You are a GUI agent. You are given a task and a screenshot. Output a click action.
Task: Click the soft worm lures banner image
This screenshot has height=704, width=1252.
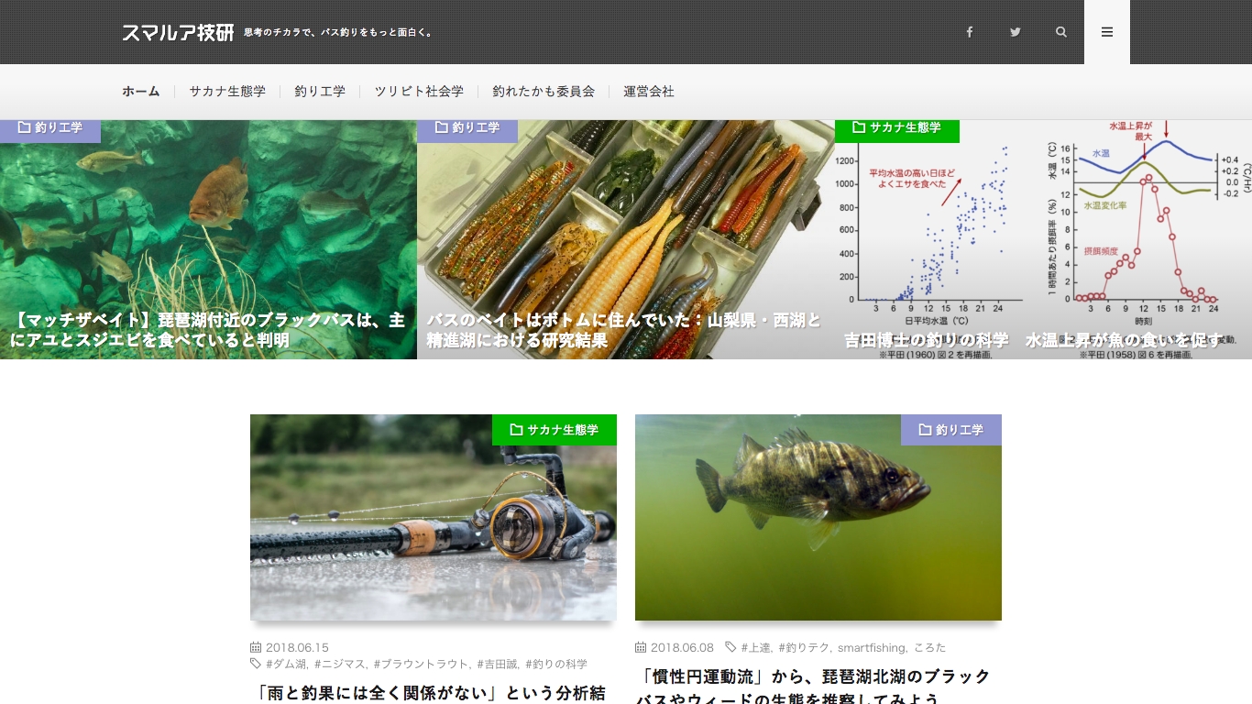[x=626, y=239]
